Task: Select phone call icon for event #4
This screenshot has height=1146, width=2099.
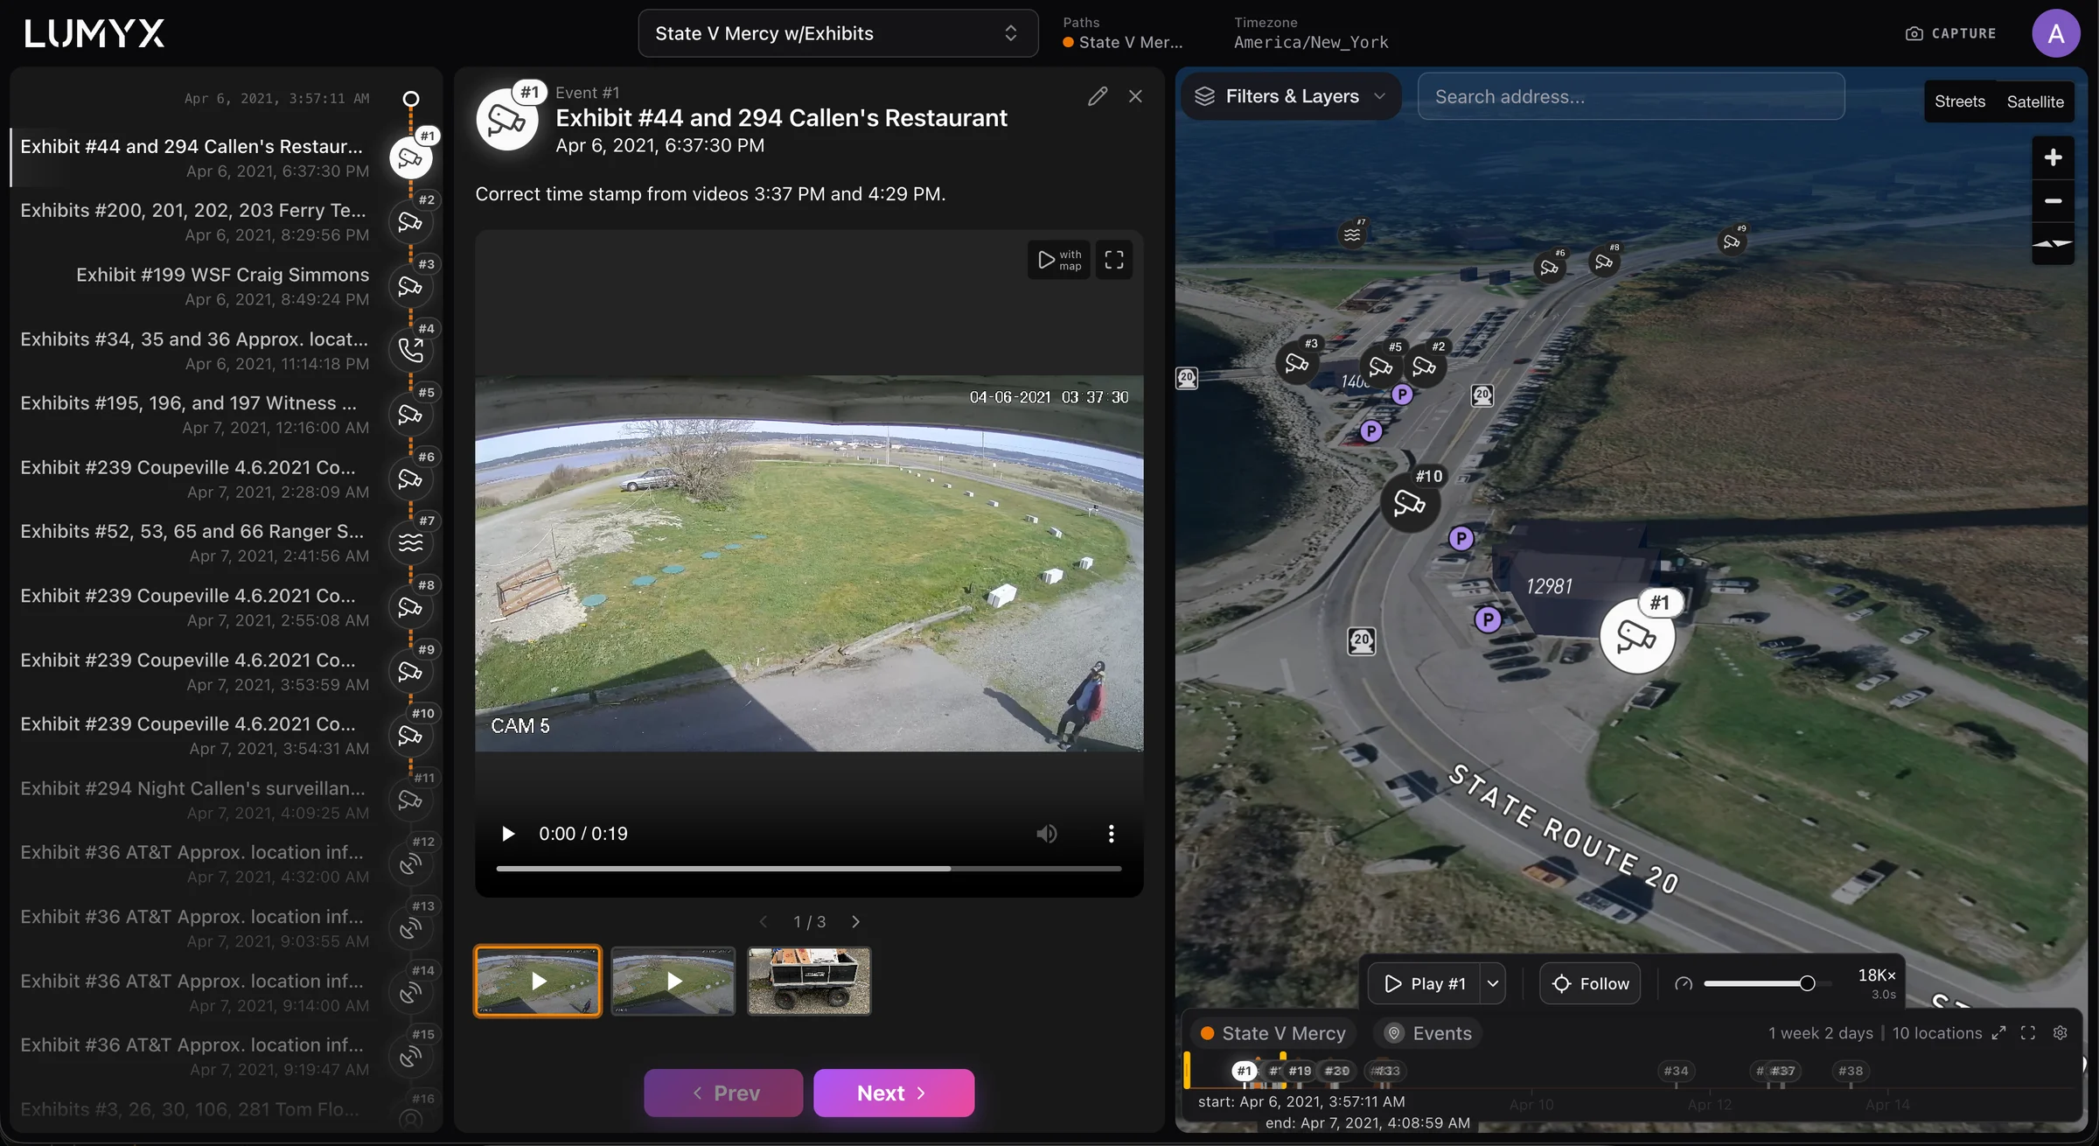Action: [x=410, y=350]
